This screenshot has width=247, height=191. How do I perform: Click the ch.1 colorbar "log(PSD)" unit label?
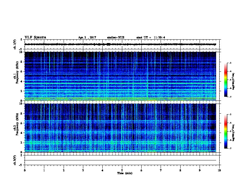[234, 81]
